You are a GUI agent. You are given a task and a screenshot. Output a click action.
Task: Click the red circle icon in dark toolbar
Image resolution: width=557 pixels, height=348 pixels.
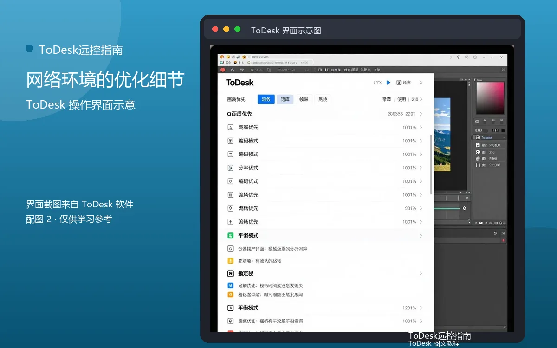click(x=223, y=70)
